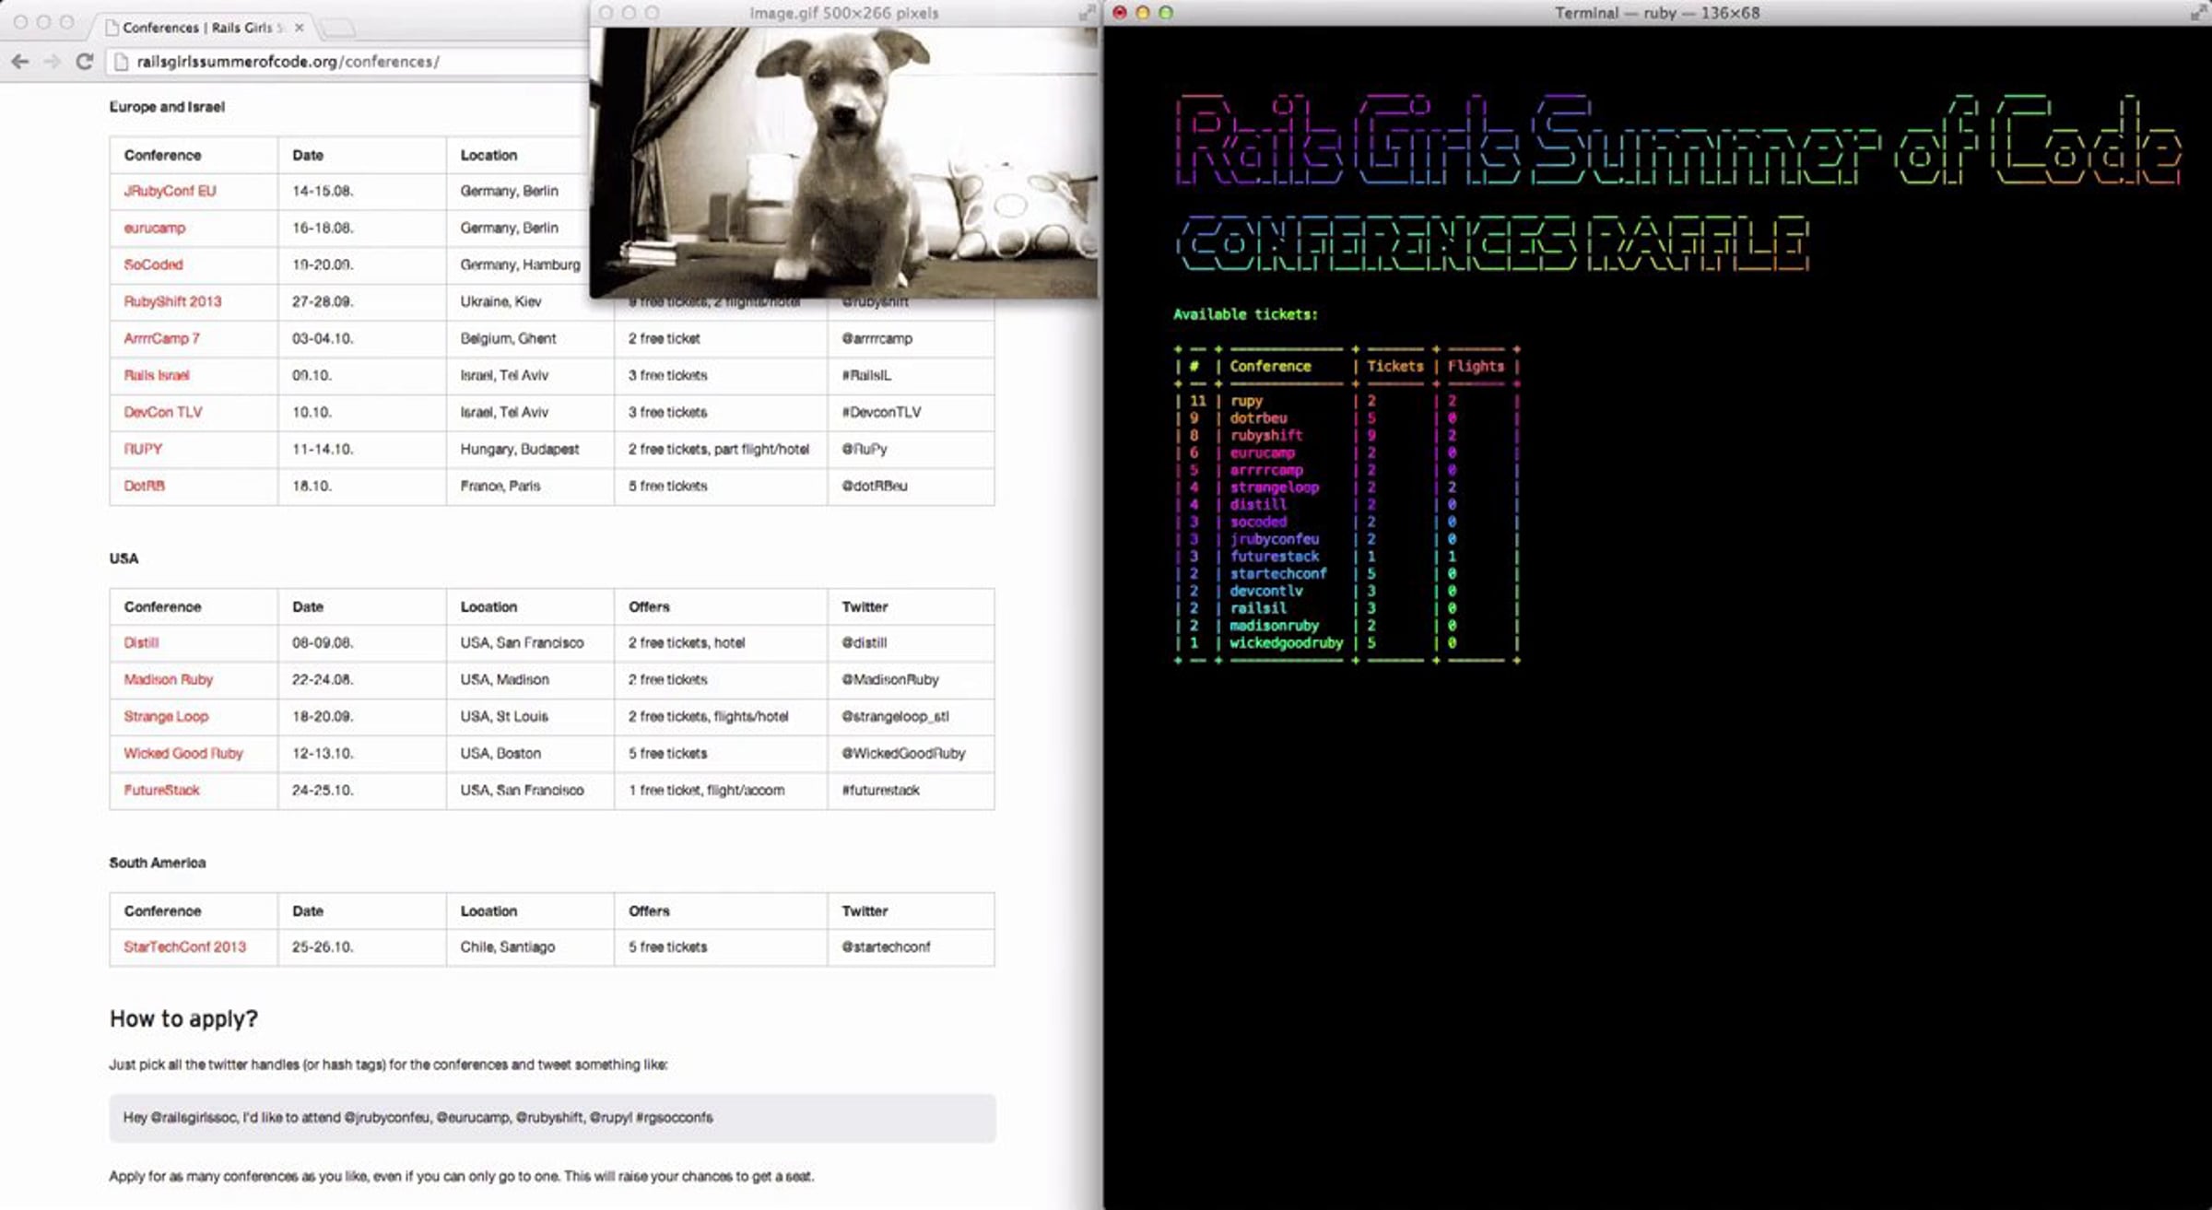
Task: Click the browser back arrow
Action: [x=20, y=62]
